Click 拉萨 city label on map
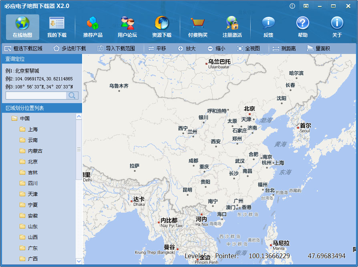Image resolution: width=358 pixels, height=267 pixels. coord(135,165)
